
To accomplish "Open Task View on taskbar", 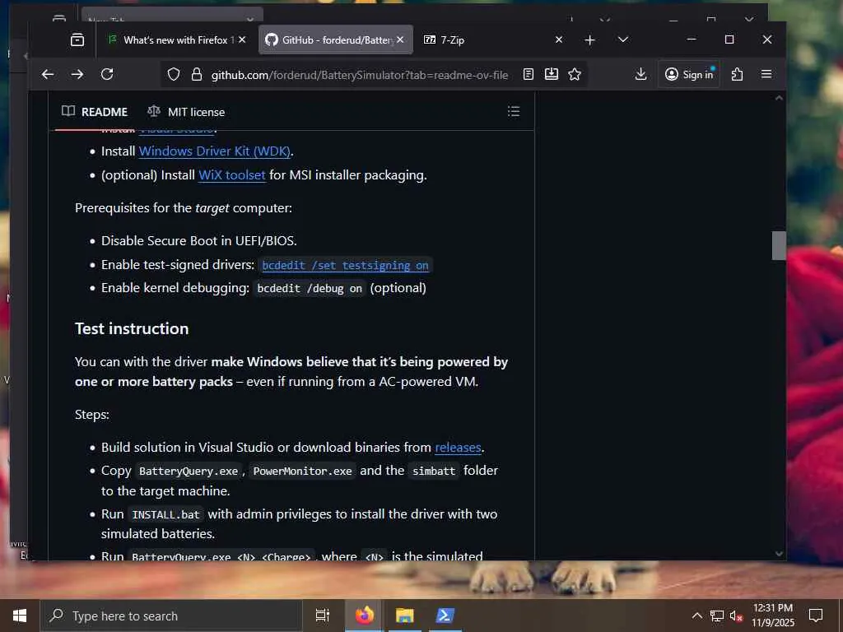I will pos(323,616).
